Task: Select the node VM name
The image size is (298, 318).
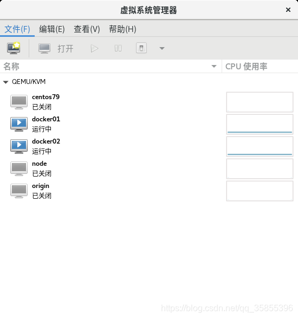Action: click(x=40, y=164)
